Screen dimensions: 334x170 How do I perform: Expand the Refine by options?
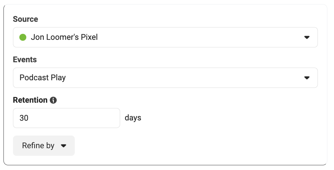click(44, 146)
